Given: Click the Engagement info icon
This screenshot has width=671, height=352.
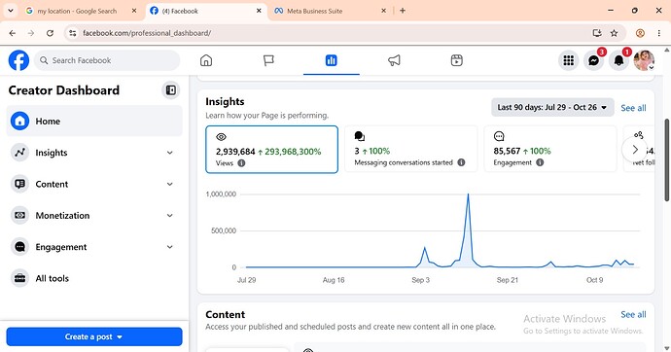Looking at the screenshot, I should coord(540,162).
